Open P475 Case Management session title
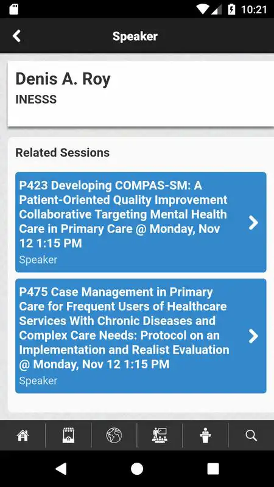 point(124,328)
